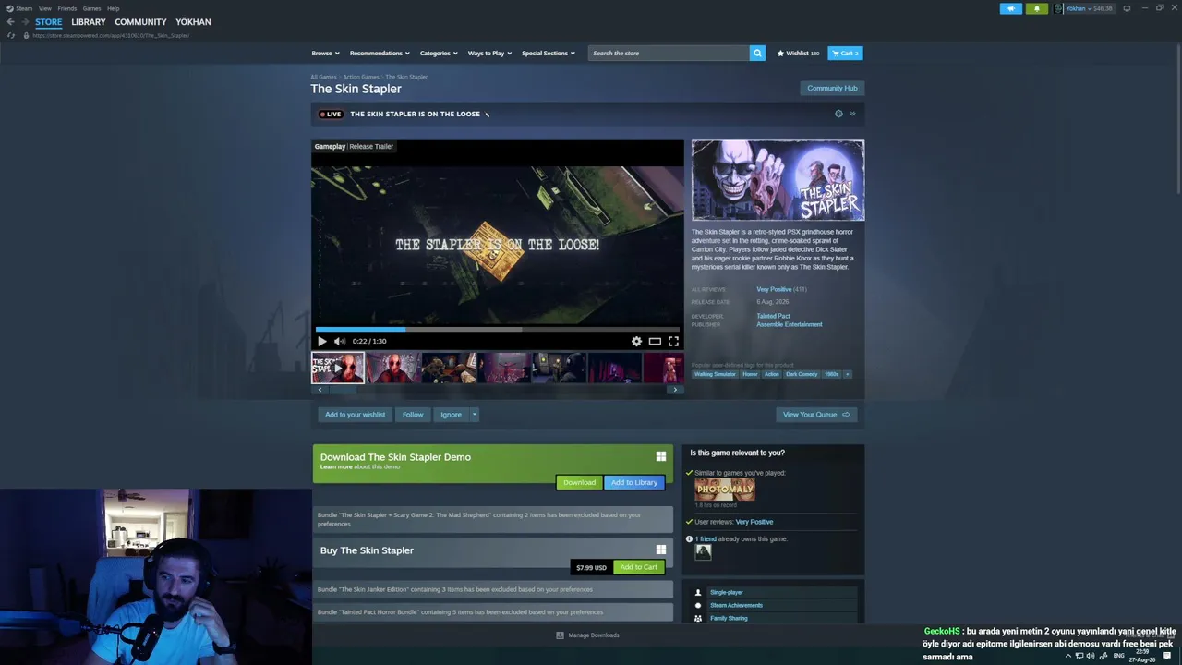This screenshot has height=665, width=1182.
Task: Click the Dark Comedy tag
Action: click(x=802, y=374)
